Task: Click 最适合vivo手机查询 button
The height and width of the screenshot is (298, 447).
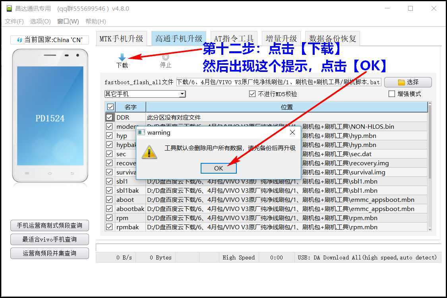Action: point(49,239)
